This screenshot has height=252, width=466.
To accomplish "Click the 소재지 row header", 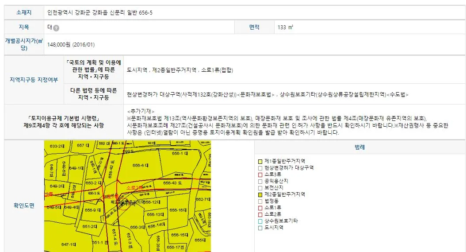I will pyautogui.click(x=24, y=12).
